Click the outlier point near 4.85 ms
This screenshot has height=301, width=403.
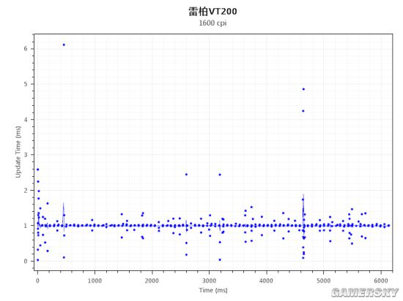tap(303, 89)
